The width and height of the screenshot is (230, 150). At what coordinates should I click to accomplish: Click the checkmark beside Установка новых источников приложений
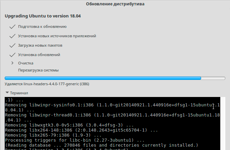point(13,36)
